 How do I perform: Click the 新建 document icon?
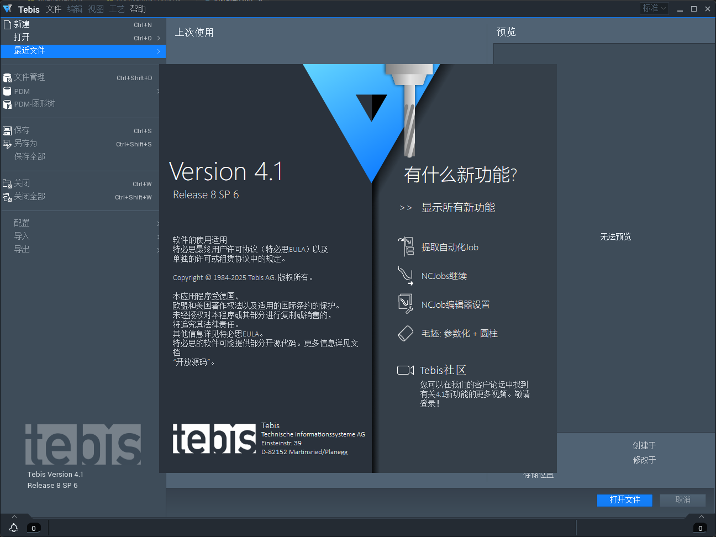7,24
